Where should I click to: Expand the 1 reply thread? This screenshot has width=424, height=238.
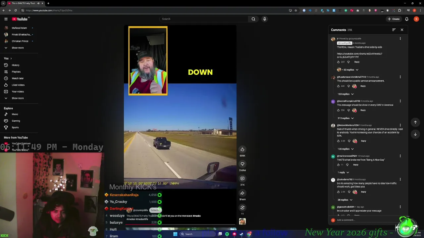tap(343, 172)
